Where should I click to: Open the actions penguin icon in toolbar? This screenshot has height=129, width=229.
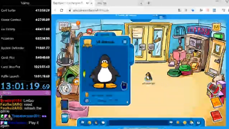[96, 123]
